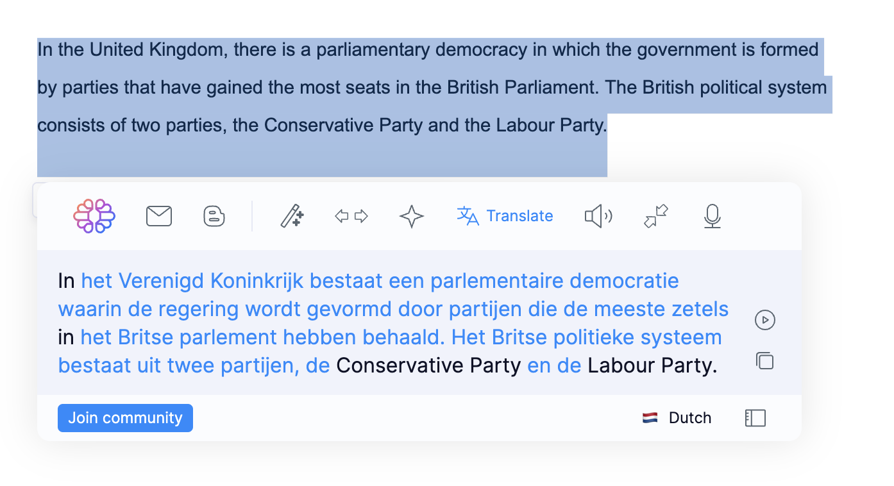Select the four-point sparkle icon
This screenshot has width=894, height=486.
point(411,217)
